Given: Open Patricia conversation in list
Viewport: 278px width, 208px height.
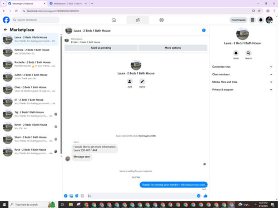Looking at the screenshot, I should (30, 52).
